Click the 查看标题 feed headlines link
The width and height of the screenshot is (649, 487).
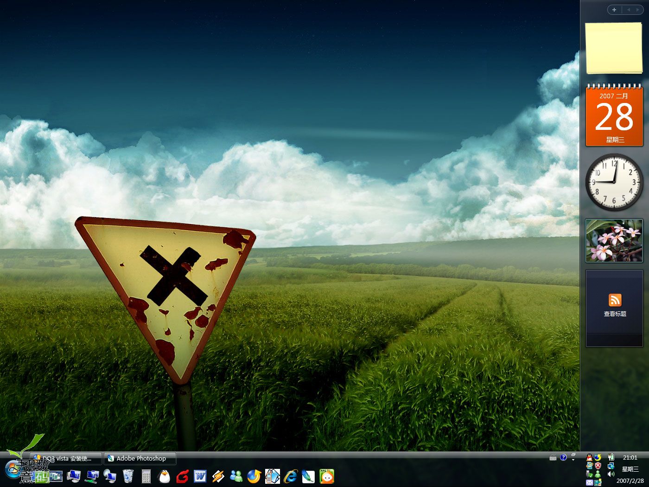[615, 314]
